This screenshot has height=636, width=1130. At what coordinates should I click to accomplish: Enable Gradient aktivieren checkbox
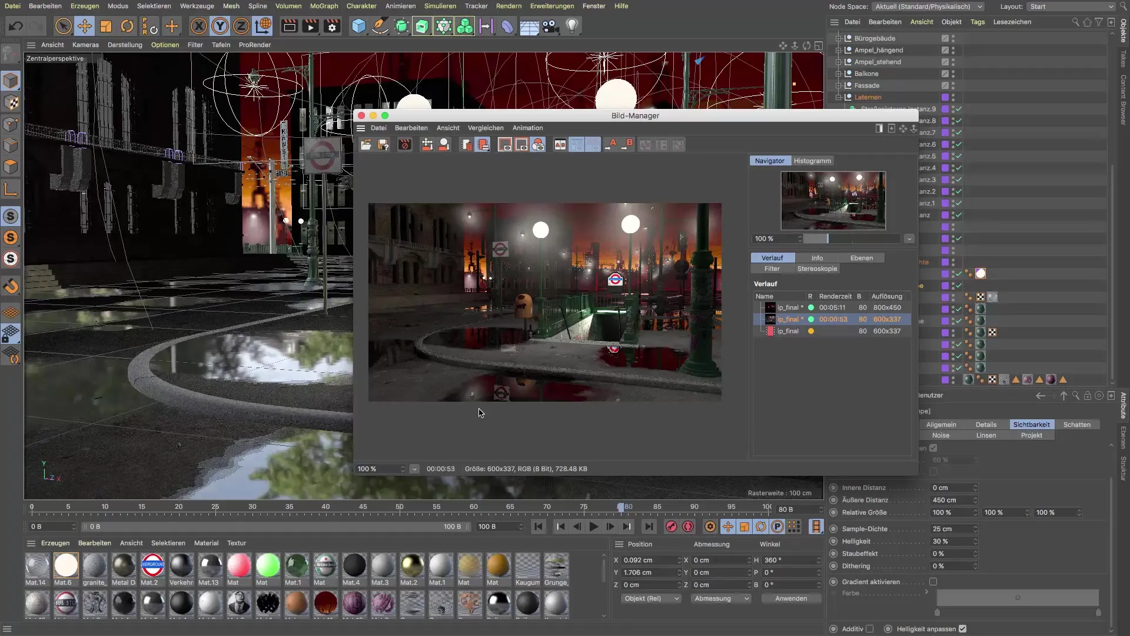click(933, 582)
